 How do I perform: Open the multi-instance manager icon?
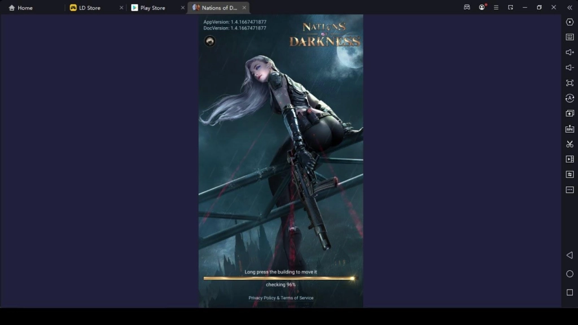pos(570,113)
